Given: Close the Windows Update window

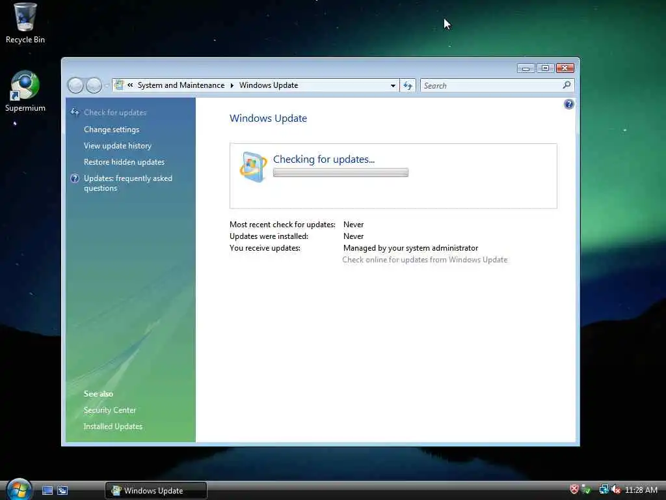Looking at the screenshot, I should click(x=565, y=68).
